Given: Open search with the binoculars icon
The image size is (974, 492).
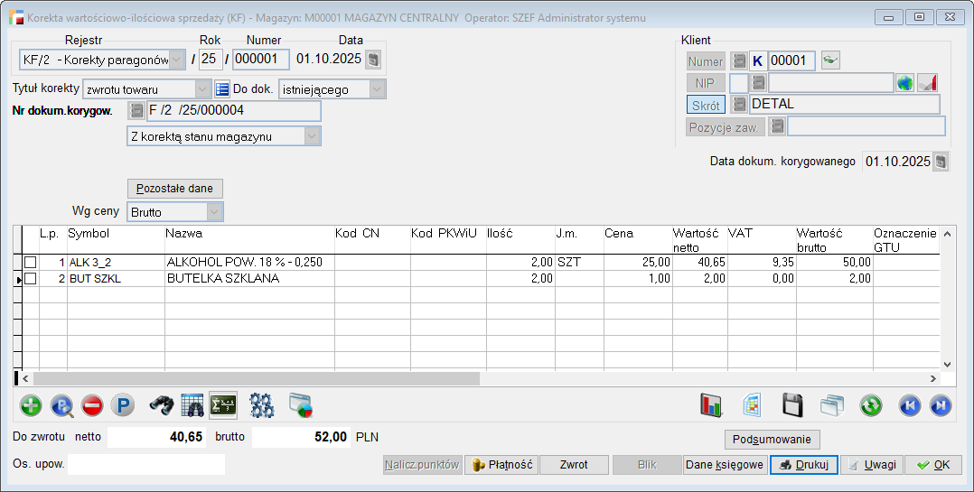Looking at the screenshot, I should pos(162,406).
